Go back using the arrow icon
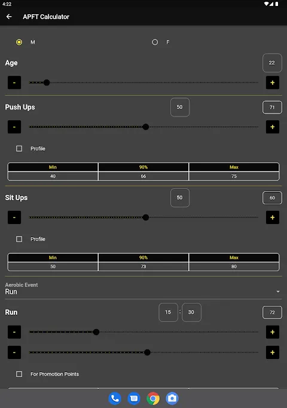This screenshot has height=408, width=287. (9, 17)
